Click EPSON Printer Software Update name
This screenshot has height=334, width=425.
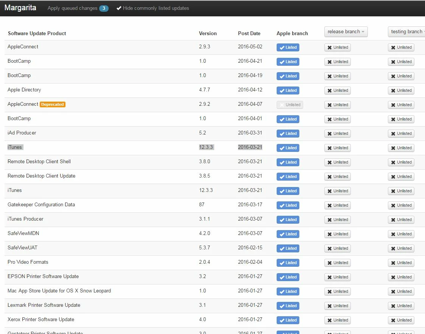(x=43, y=276)
